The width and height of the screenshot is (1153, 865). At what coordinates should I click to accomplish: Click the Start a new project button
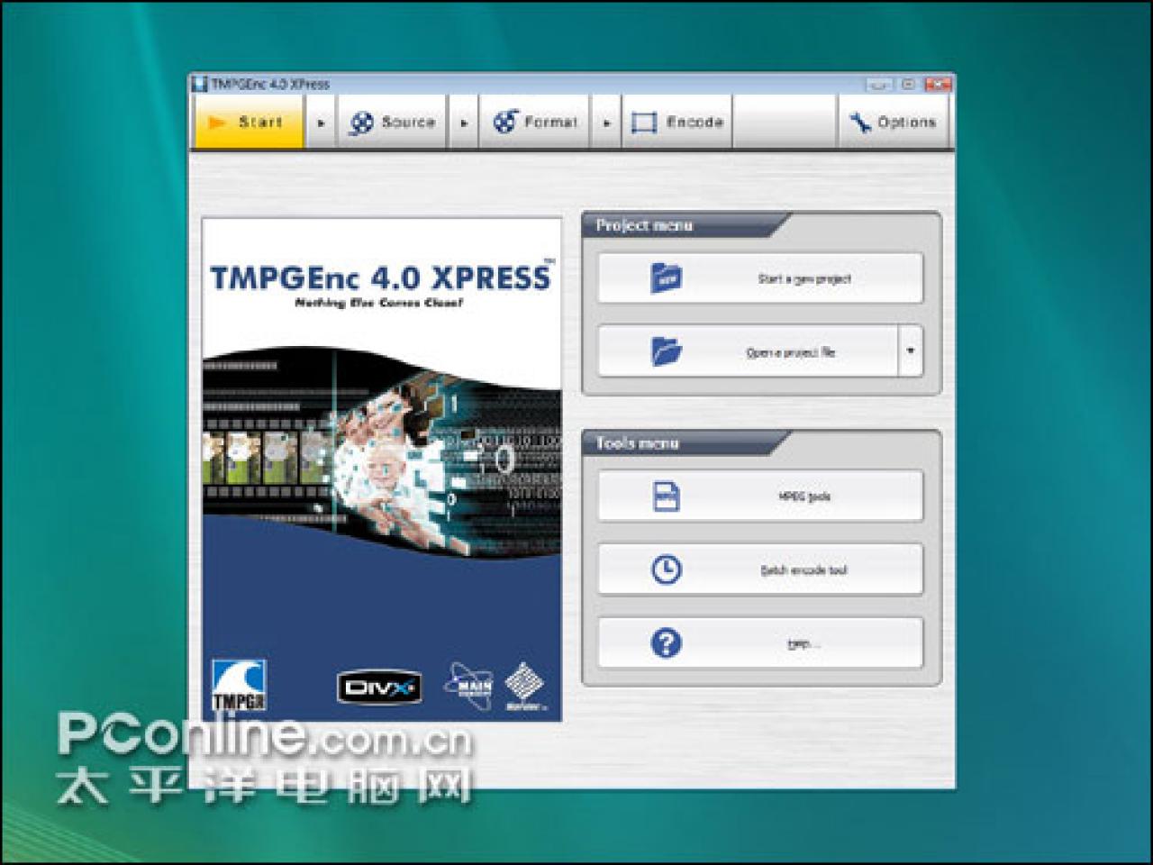click(760, 278)
